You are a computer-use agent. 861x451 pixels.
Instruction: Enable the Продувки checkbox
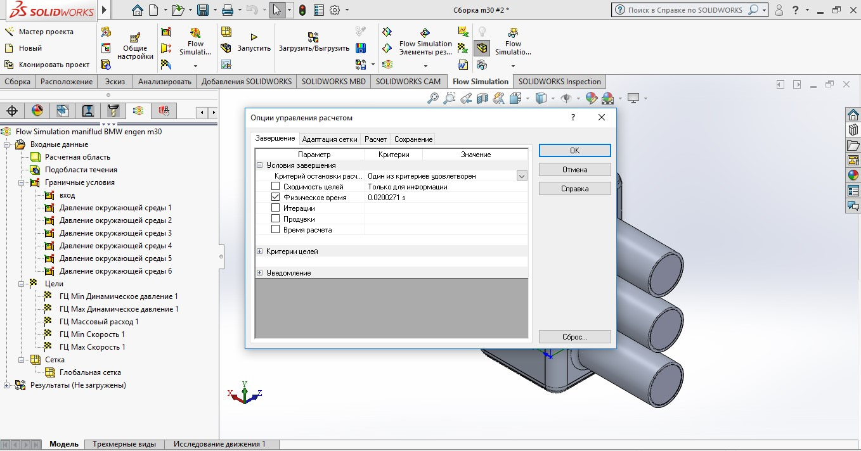(x=275, y=219)
